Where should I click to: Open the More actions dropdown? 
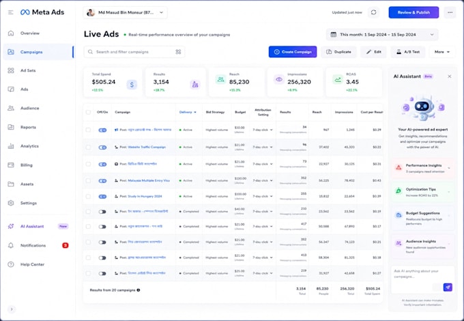pyautogui.click(x=442, y=52)
